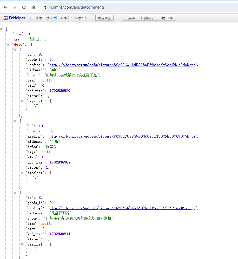
Task: Click the star value 5
Action: coord(43,229)
